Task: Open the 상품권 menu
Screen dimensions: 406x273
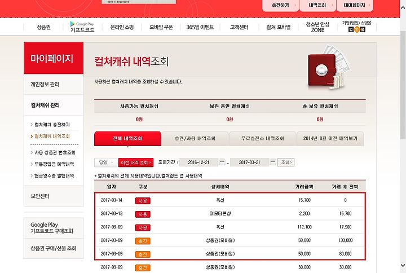Action: (43, 27)
